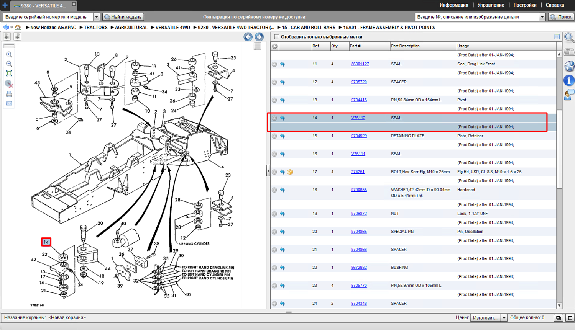
Task: Sort the table by the Ref column header
Action: pos(321,46)
